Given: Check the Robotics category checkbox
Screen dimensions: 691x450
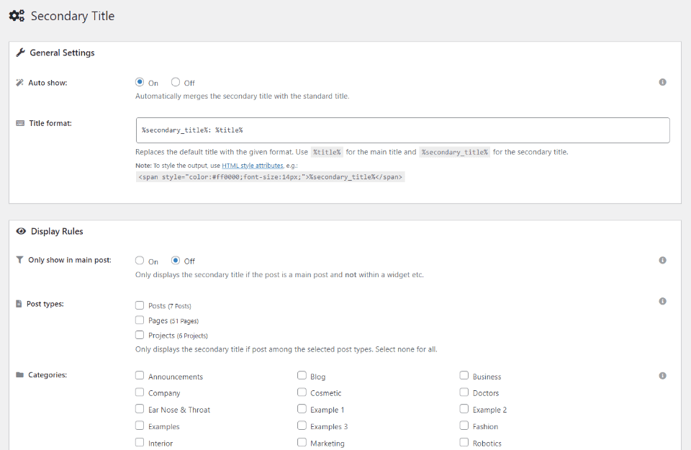Looking at the screenshot, I should (x=464, y=442).
